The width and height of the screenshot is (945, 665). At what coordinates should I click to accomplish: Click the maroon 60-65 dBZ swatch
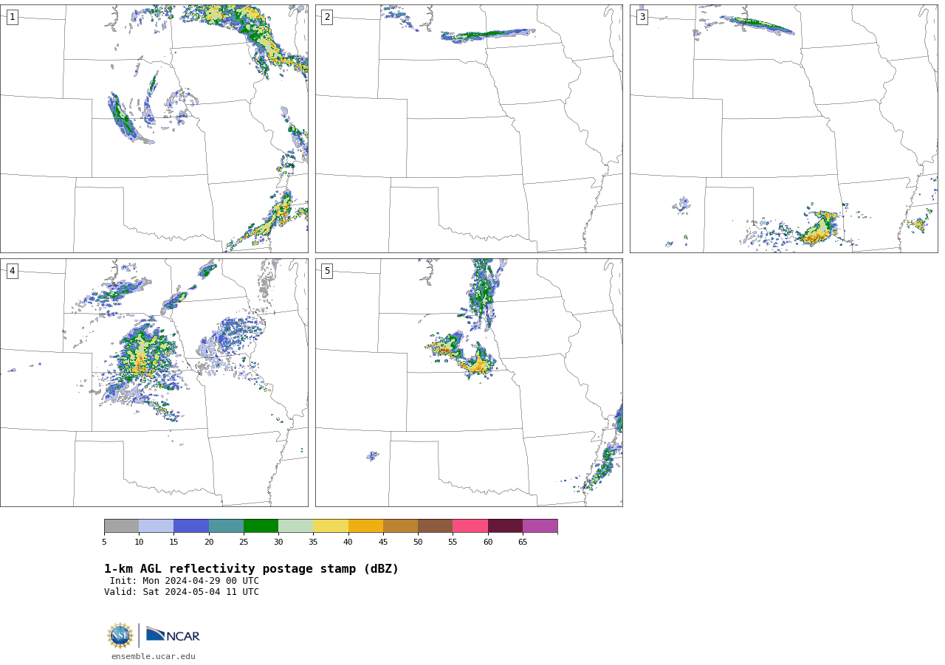[505, 526]
